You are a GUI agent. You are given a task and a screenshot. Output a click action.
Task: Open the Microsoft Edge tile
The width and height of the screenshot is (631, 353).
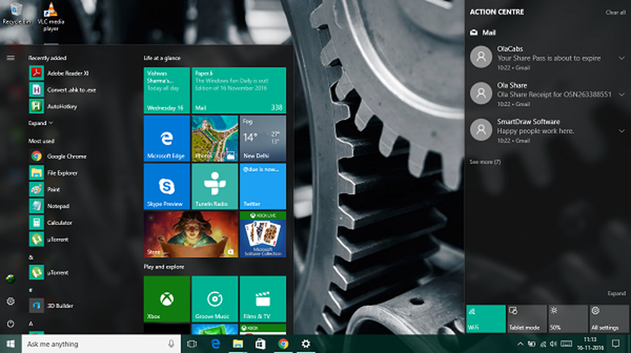tap(167, 139)
